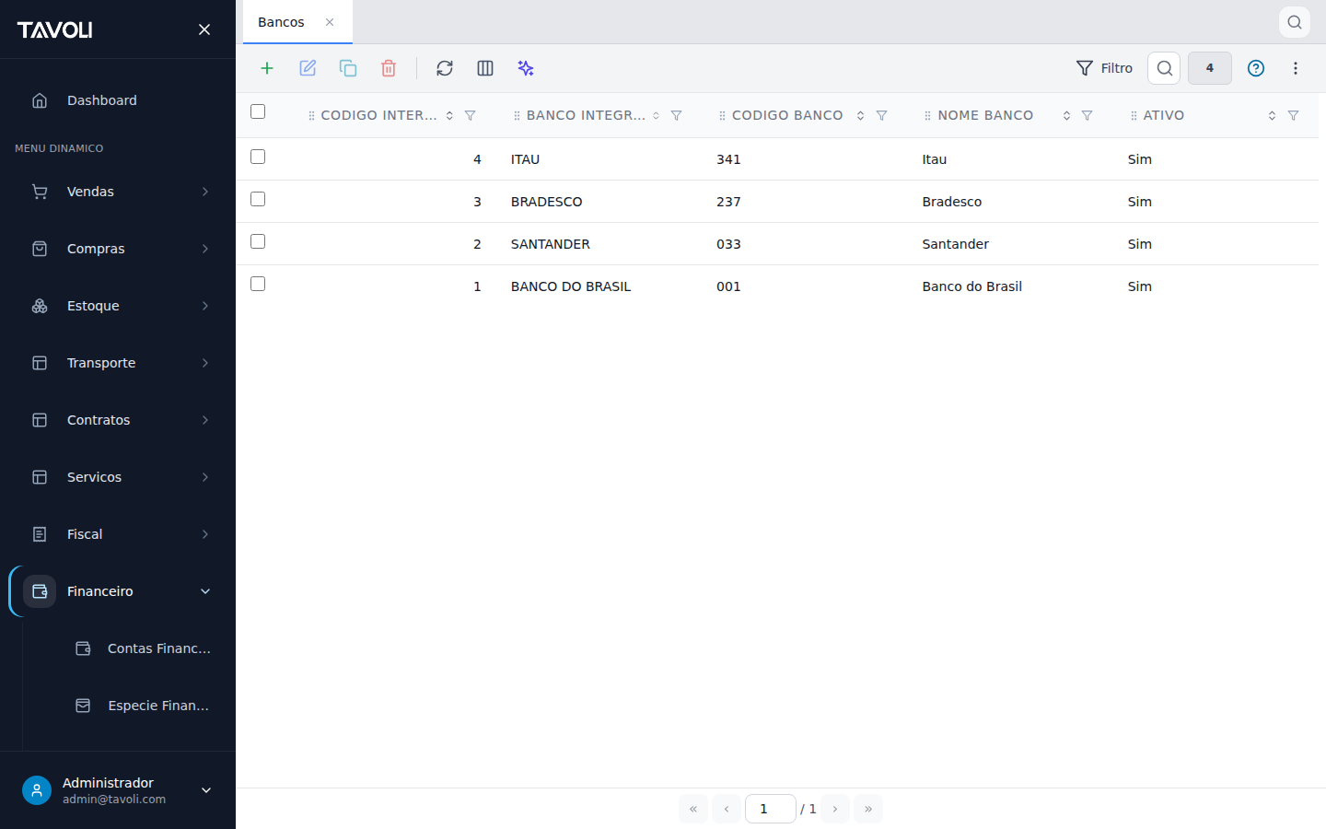Expand the Transporte menu chevron
Screen dimensions: 1326x829
(x=205, y=363)
